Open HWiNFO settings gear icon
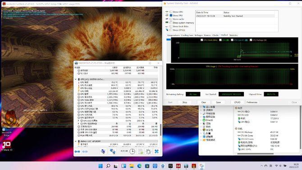 point(148,152)
